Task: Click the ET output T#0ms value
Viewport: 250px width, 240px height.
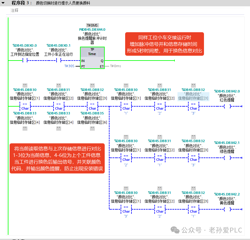Action: [116, 66]
